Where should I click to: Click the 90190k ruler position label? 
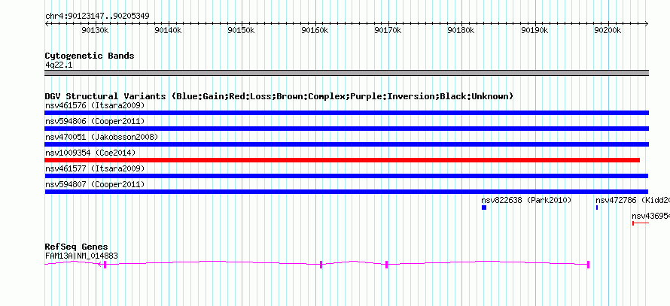pyautogui.click(x=534, y=30)
